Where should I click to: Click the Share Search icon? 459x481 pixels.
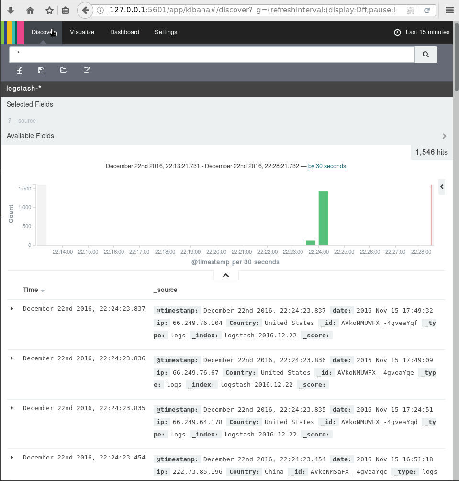click(87, 70)
